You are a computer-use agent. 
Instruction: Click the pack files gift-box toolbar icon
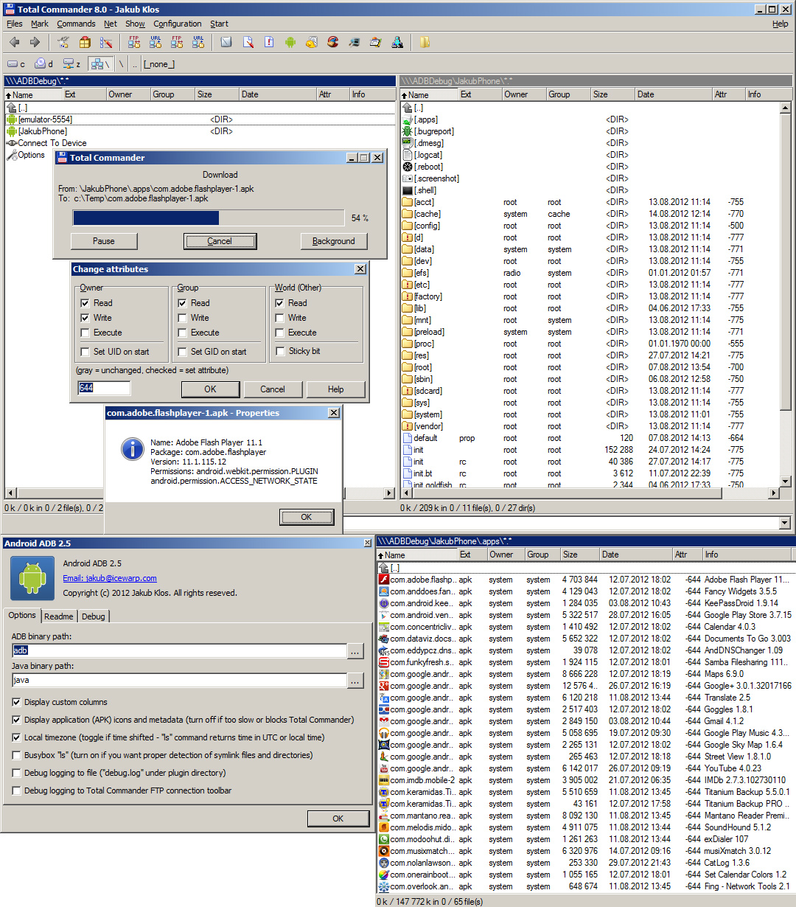(x=85, y=43)
